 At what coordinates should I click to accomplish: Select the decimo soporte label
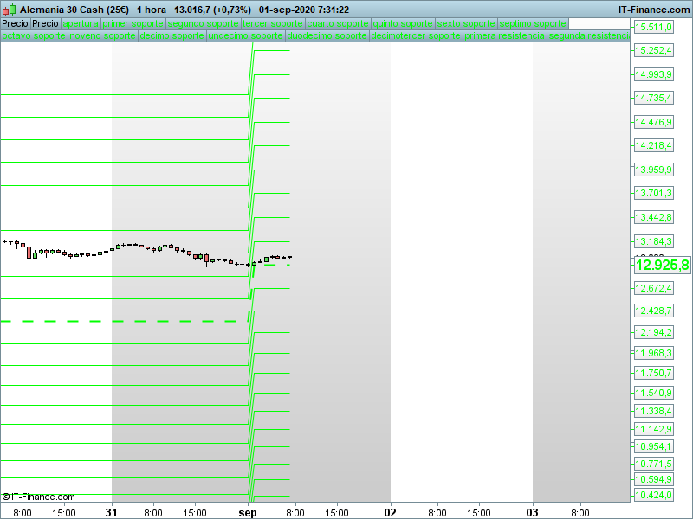click(172, 35)
